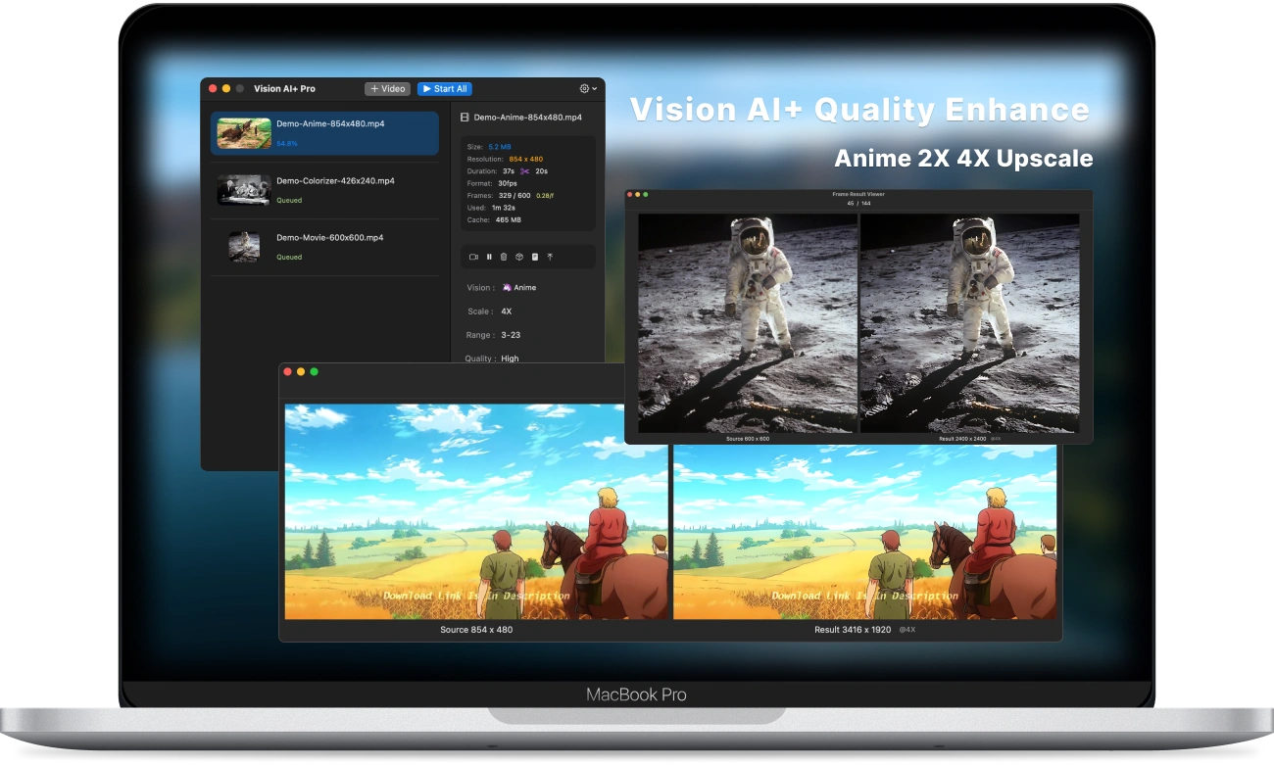Click the document icon in action bar

coord(534,257)
